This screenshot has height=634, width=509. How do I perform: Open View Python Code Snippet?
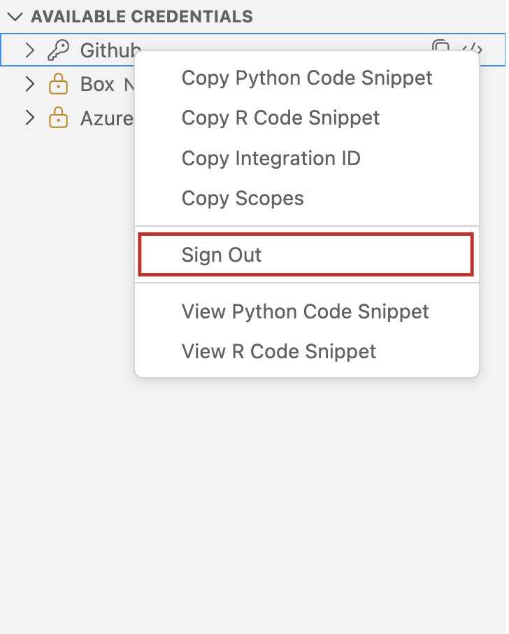click(305, 311)
